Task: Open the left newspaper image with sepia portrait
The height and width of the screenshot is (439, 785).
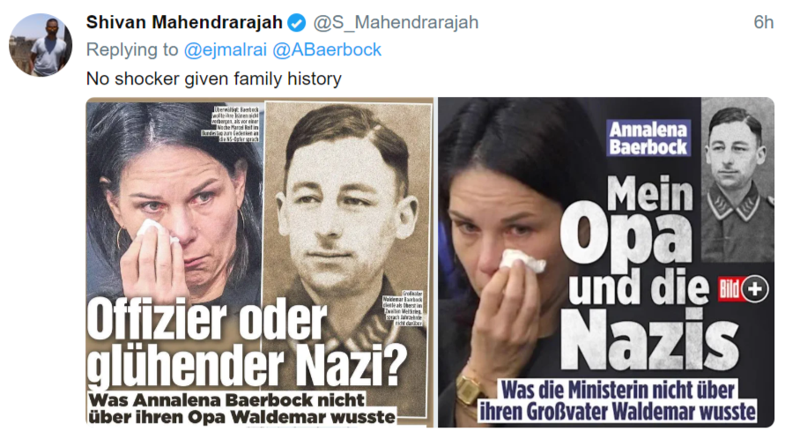Action: [x=260, y=262]
